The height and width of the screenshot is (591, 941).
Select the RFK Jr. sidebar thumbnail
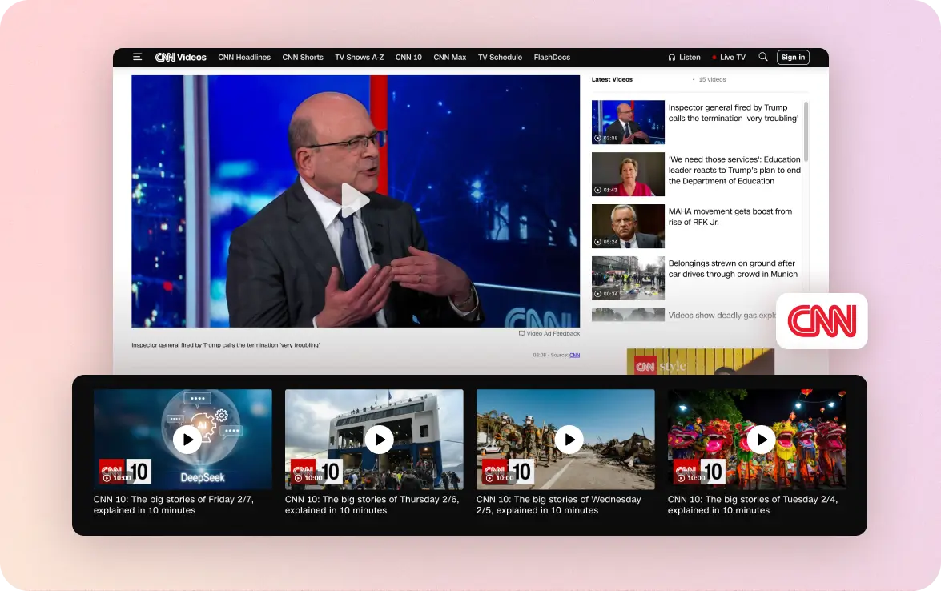[628, 226]
